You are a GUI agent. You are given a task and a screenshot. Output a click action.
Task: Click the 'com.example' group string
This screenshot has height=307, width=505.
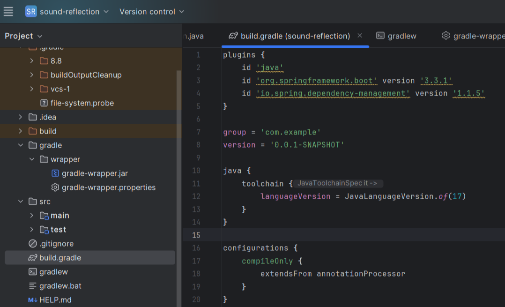pos(291,132)
